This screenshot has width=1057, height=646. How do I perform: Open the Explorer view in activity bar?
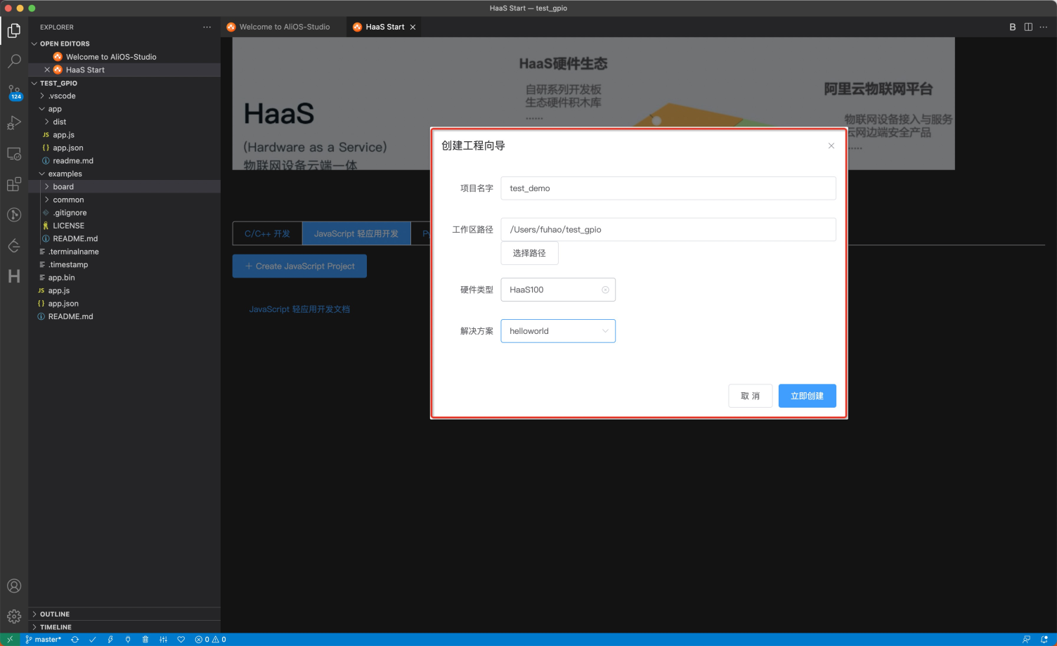click(x=14, y=30)
